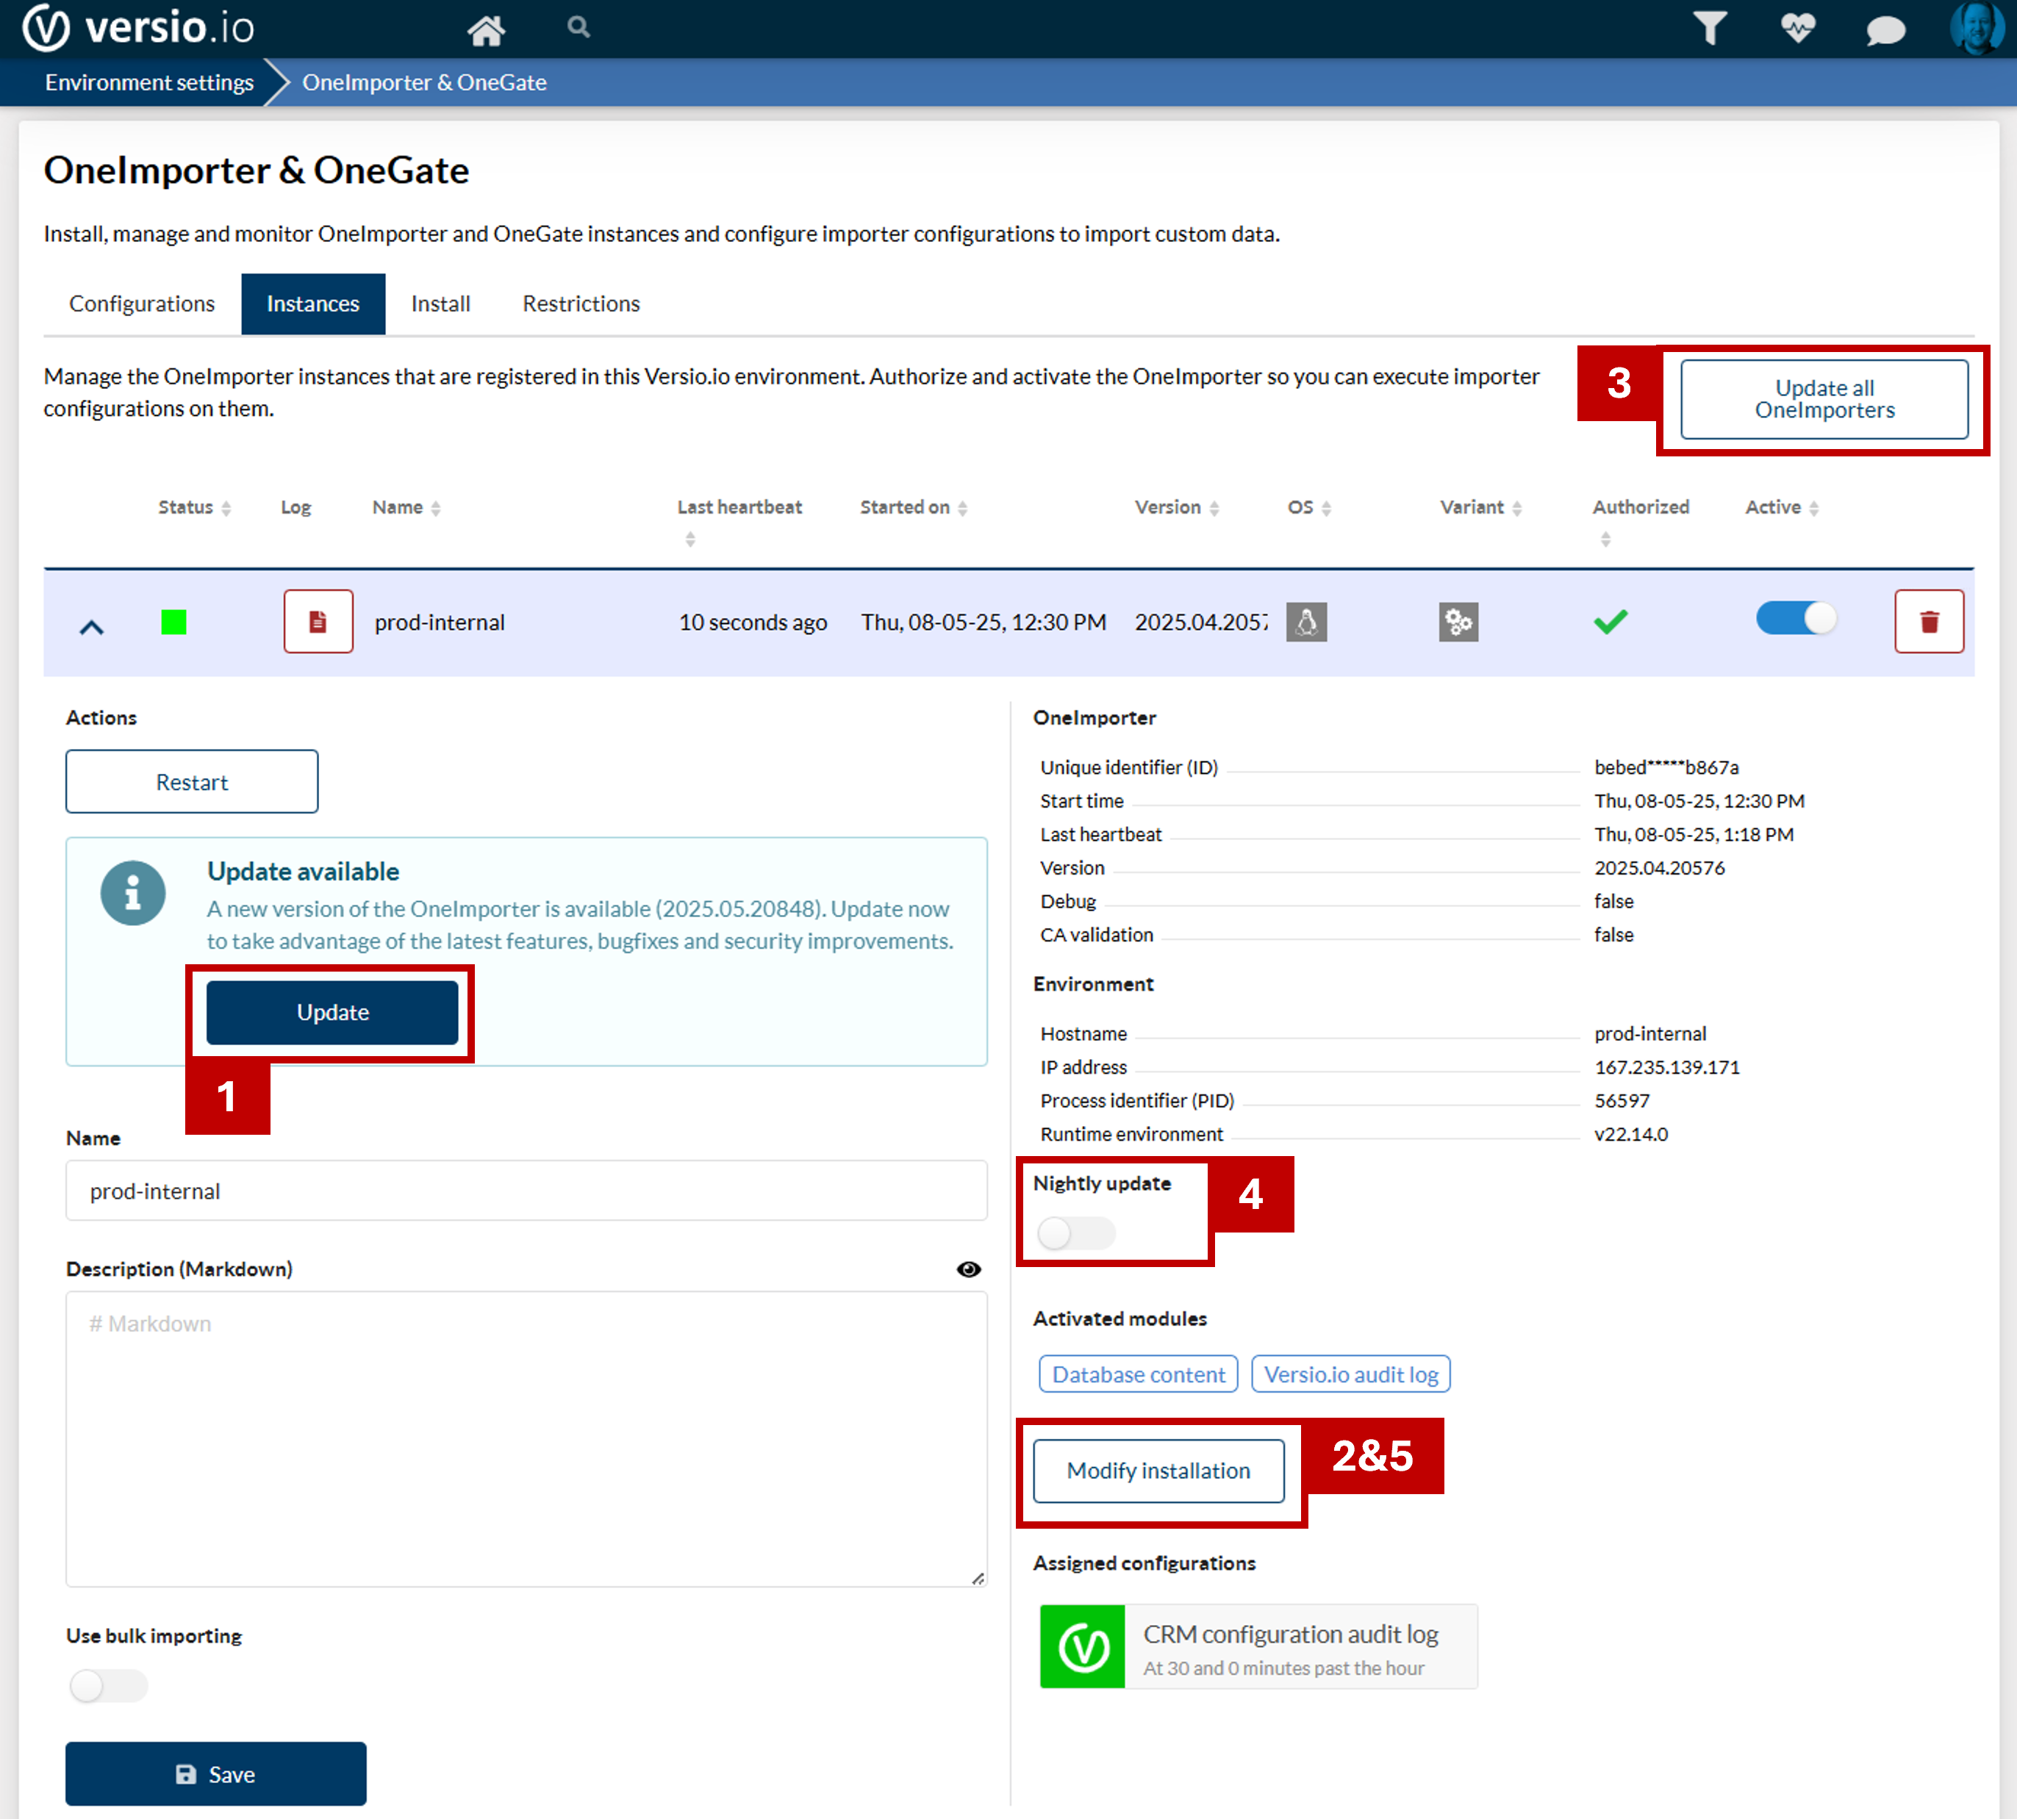The image size is (2017, 1819).
Task: Click Versio.io audit log module tag
Action: [x=1351, y=1374]
